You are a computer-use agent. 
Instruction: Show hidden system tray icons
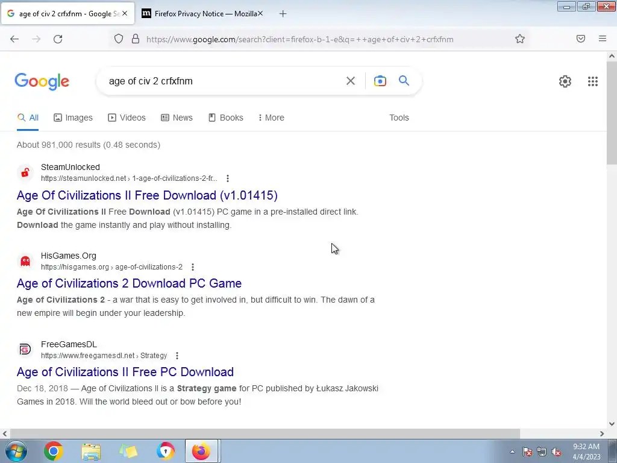tap(512, 452)
